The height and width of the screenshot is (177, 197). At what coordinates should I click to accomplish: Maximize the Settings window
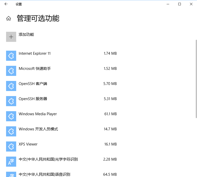tap(180, 4)
